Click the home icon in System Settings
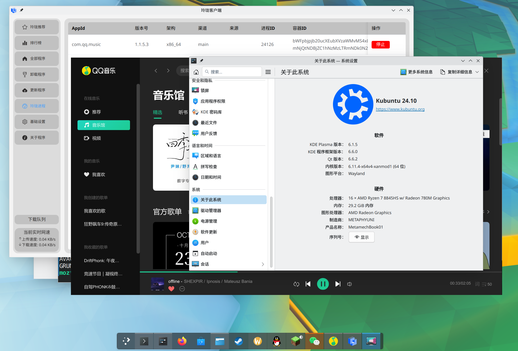Image resolution: width=518 pixels, height=351 pixels. click(x=196, y=72)
